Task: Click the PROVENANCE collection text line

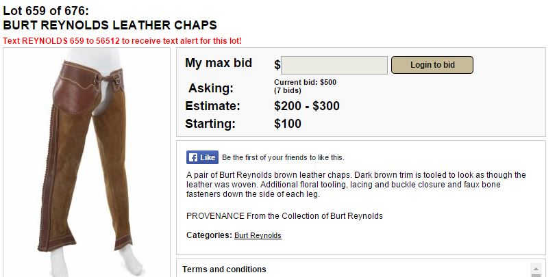Action: (x=284, y=216)
